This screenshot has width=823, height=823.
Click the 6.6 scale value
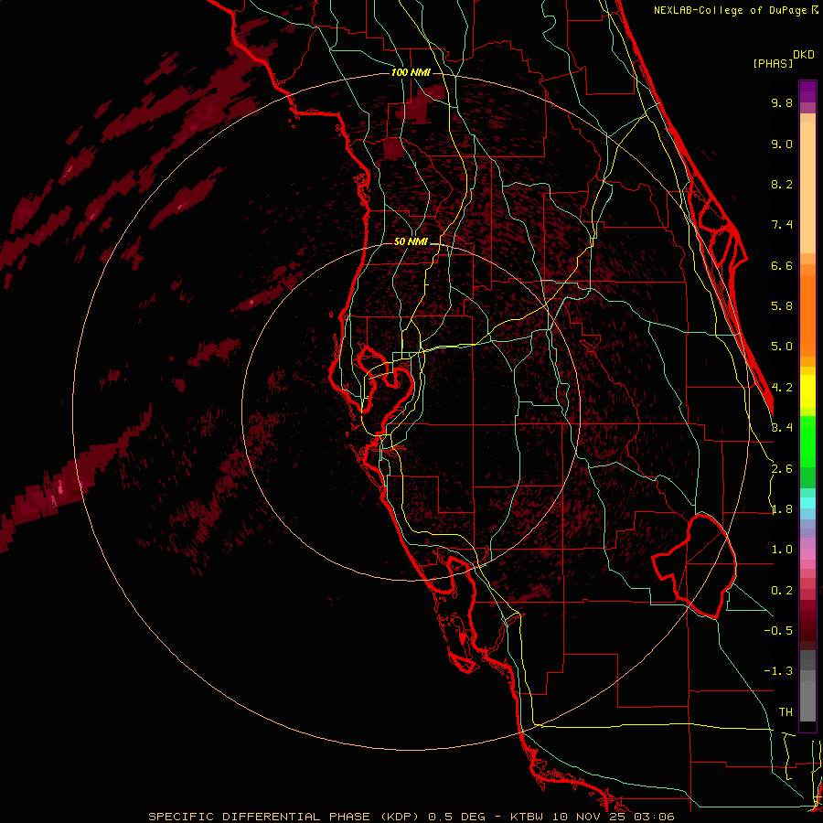[x=782, y=265]
